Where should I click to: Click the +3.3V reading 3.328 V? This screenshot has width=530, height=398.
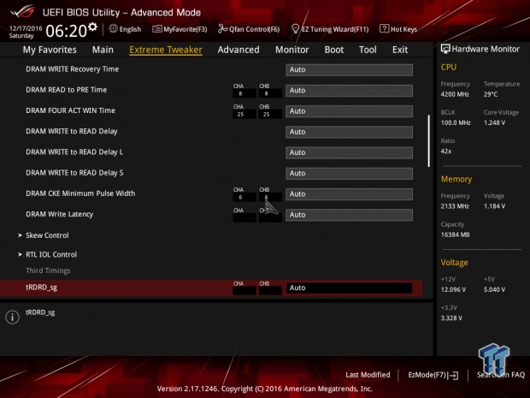tap(451, 318)
